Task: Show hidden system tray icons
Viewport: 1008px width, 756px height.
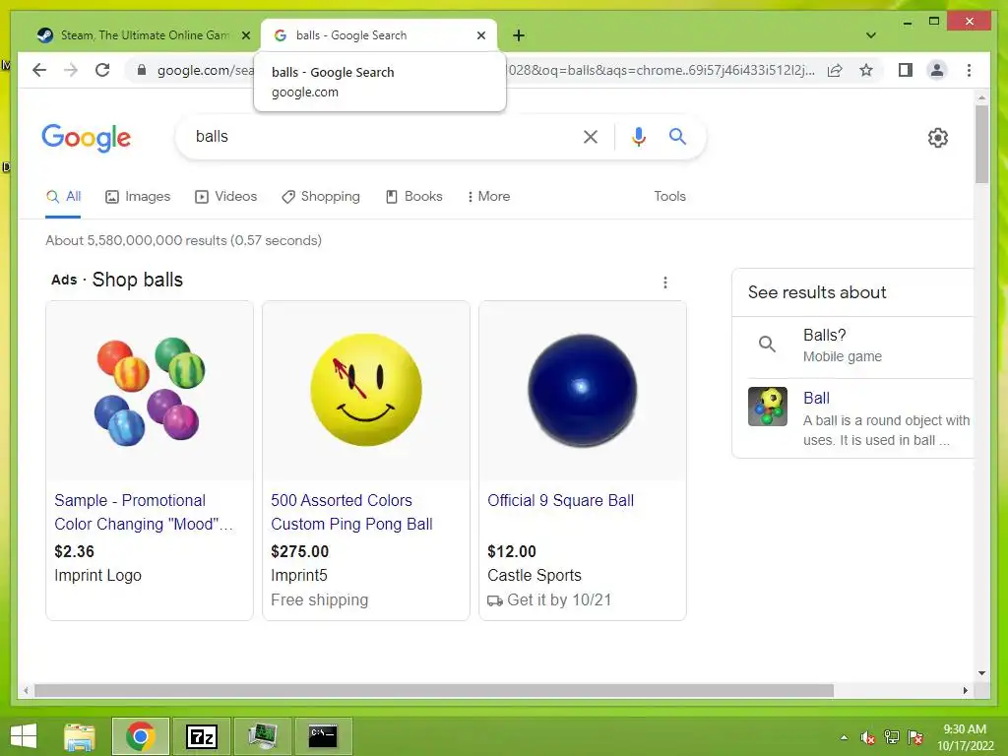Action: coord(844,737)
